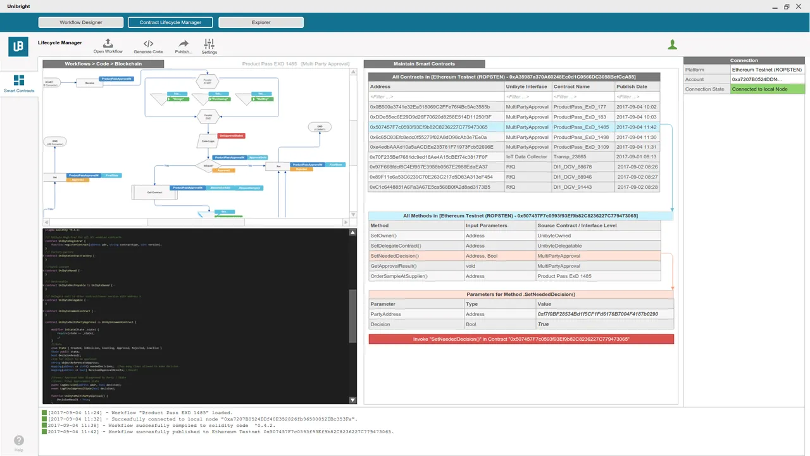The image size is (810, 456).
Task: Click the Open Workflow upload icon
Action: (x=108, y=43)
